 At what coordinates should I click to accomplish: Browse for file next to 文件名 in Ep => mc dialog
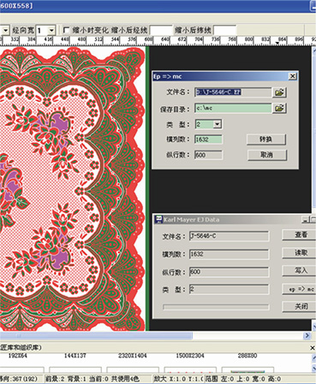click(x=279, y=92)
